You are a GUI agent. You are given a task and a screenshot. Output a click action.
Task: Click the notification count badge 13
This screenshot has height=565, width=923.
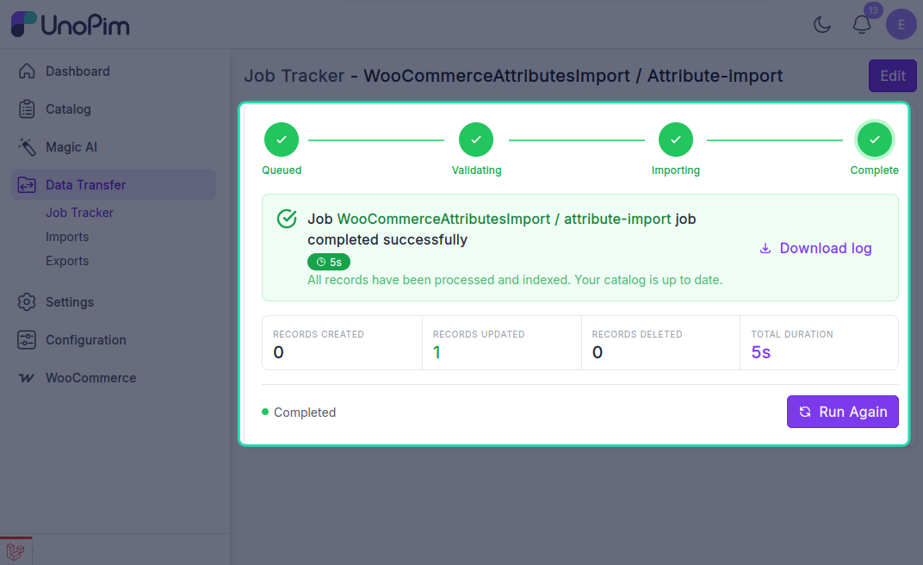(x=874, y=10)
